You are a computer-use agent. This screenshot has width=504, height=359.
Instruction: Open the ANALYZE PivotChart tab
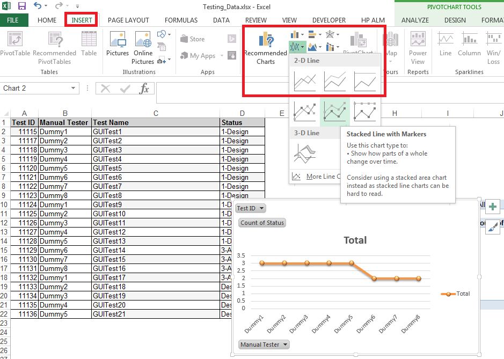coord(415,20)
